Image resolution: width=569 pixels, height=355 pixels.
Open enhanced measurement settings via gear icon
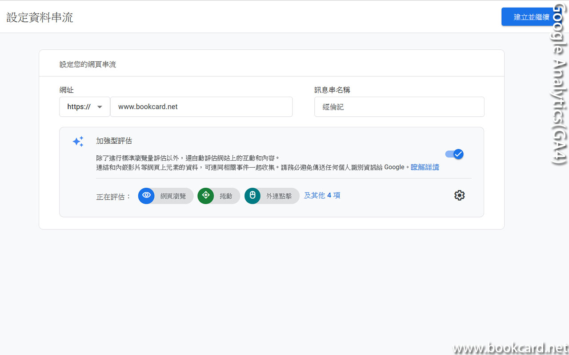click(459, 195)
